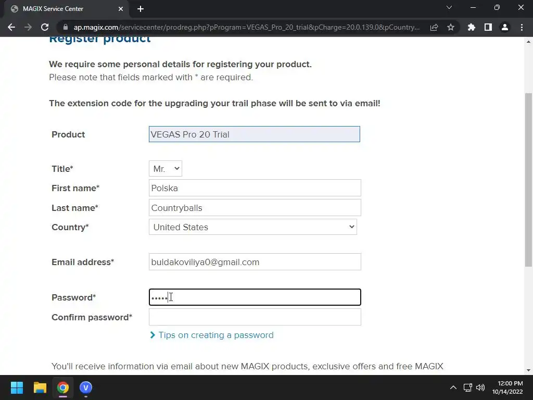Open tab search chevron in title bar

(x=449, y=7)
